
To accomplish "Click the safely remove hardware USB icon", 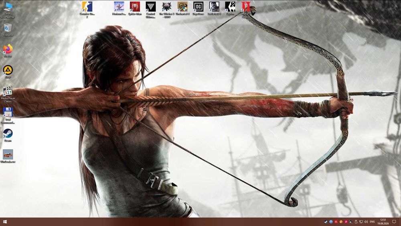I will pos(356,222).
